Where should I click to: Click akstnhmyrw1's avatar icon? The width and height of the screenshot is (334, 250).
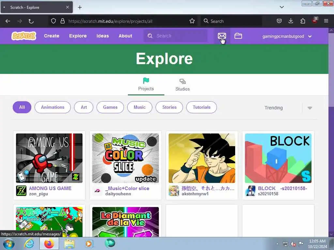coord(174,191)
